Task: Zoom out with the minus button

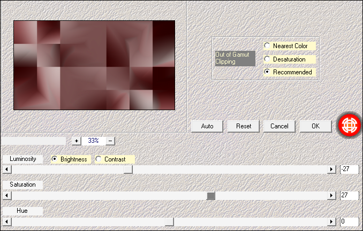Action: (x=110, y=141)
